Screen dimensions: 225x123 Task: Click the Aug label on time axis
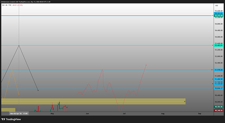tap(163, 114)
